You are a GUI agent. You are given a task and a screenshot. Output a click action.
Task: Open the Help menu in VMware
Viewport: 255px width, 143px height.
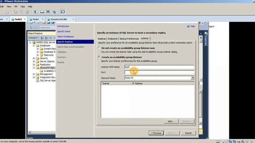30,6
